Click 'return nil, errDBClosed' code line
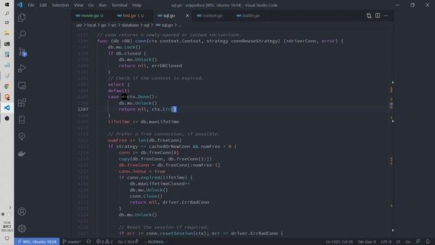The height and width of the screenshot is (245, 435). click(x=150, y=66)
